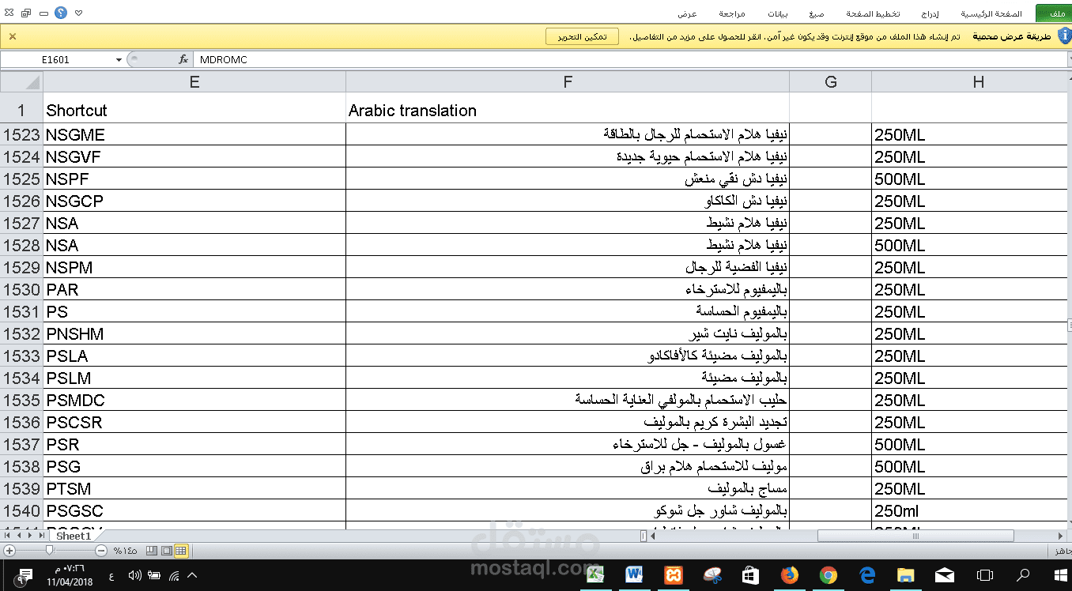Select cell containing NSGME
Viewport: 1072px width, 591px height.
coord(194,134)
